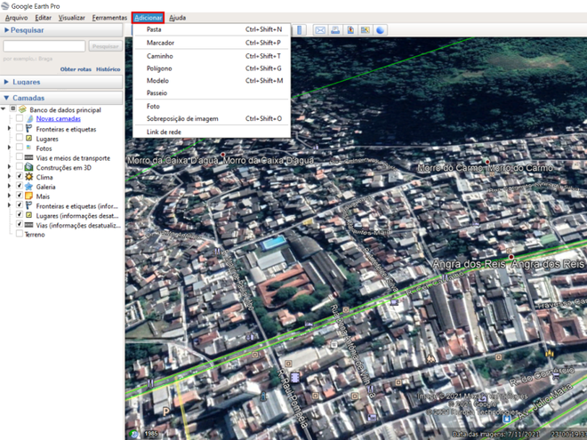Expand the unchecked Fronteiras e etiquetas node
The height and width of the screenshot is (440, 587).
point(10,128)
